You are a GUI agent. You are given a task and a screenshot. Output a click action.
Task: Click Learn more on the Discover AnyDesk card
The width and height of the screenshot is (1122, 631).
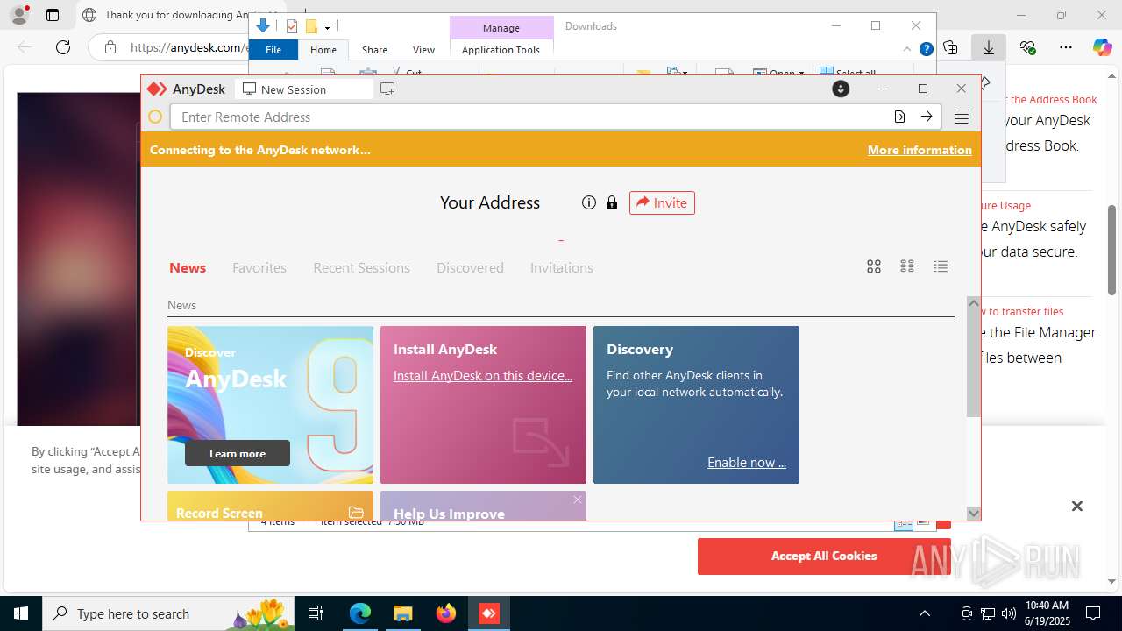238,453
